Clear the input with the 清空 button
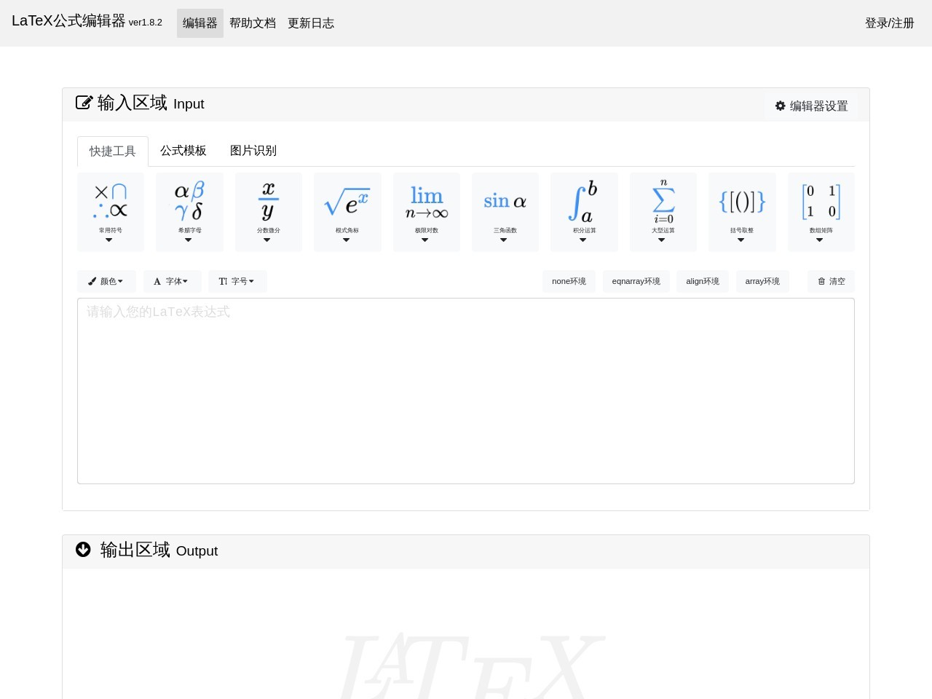The width and height of the screenshot is (932, 699). coord(831,281)
